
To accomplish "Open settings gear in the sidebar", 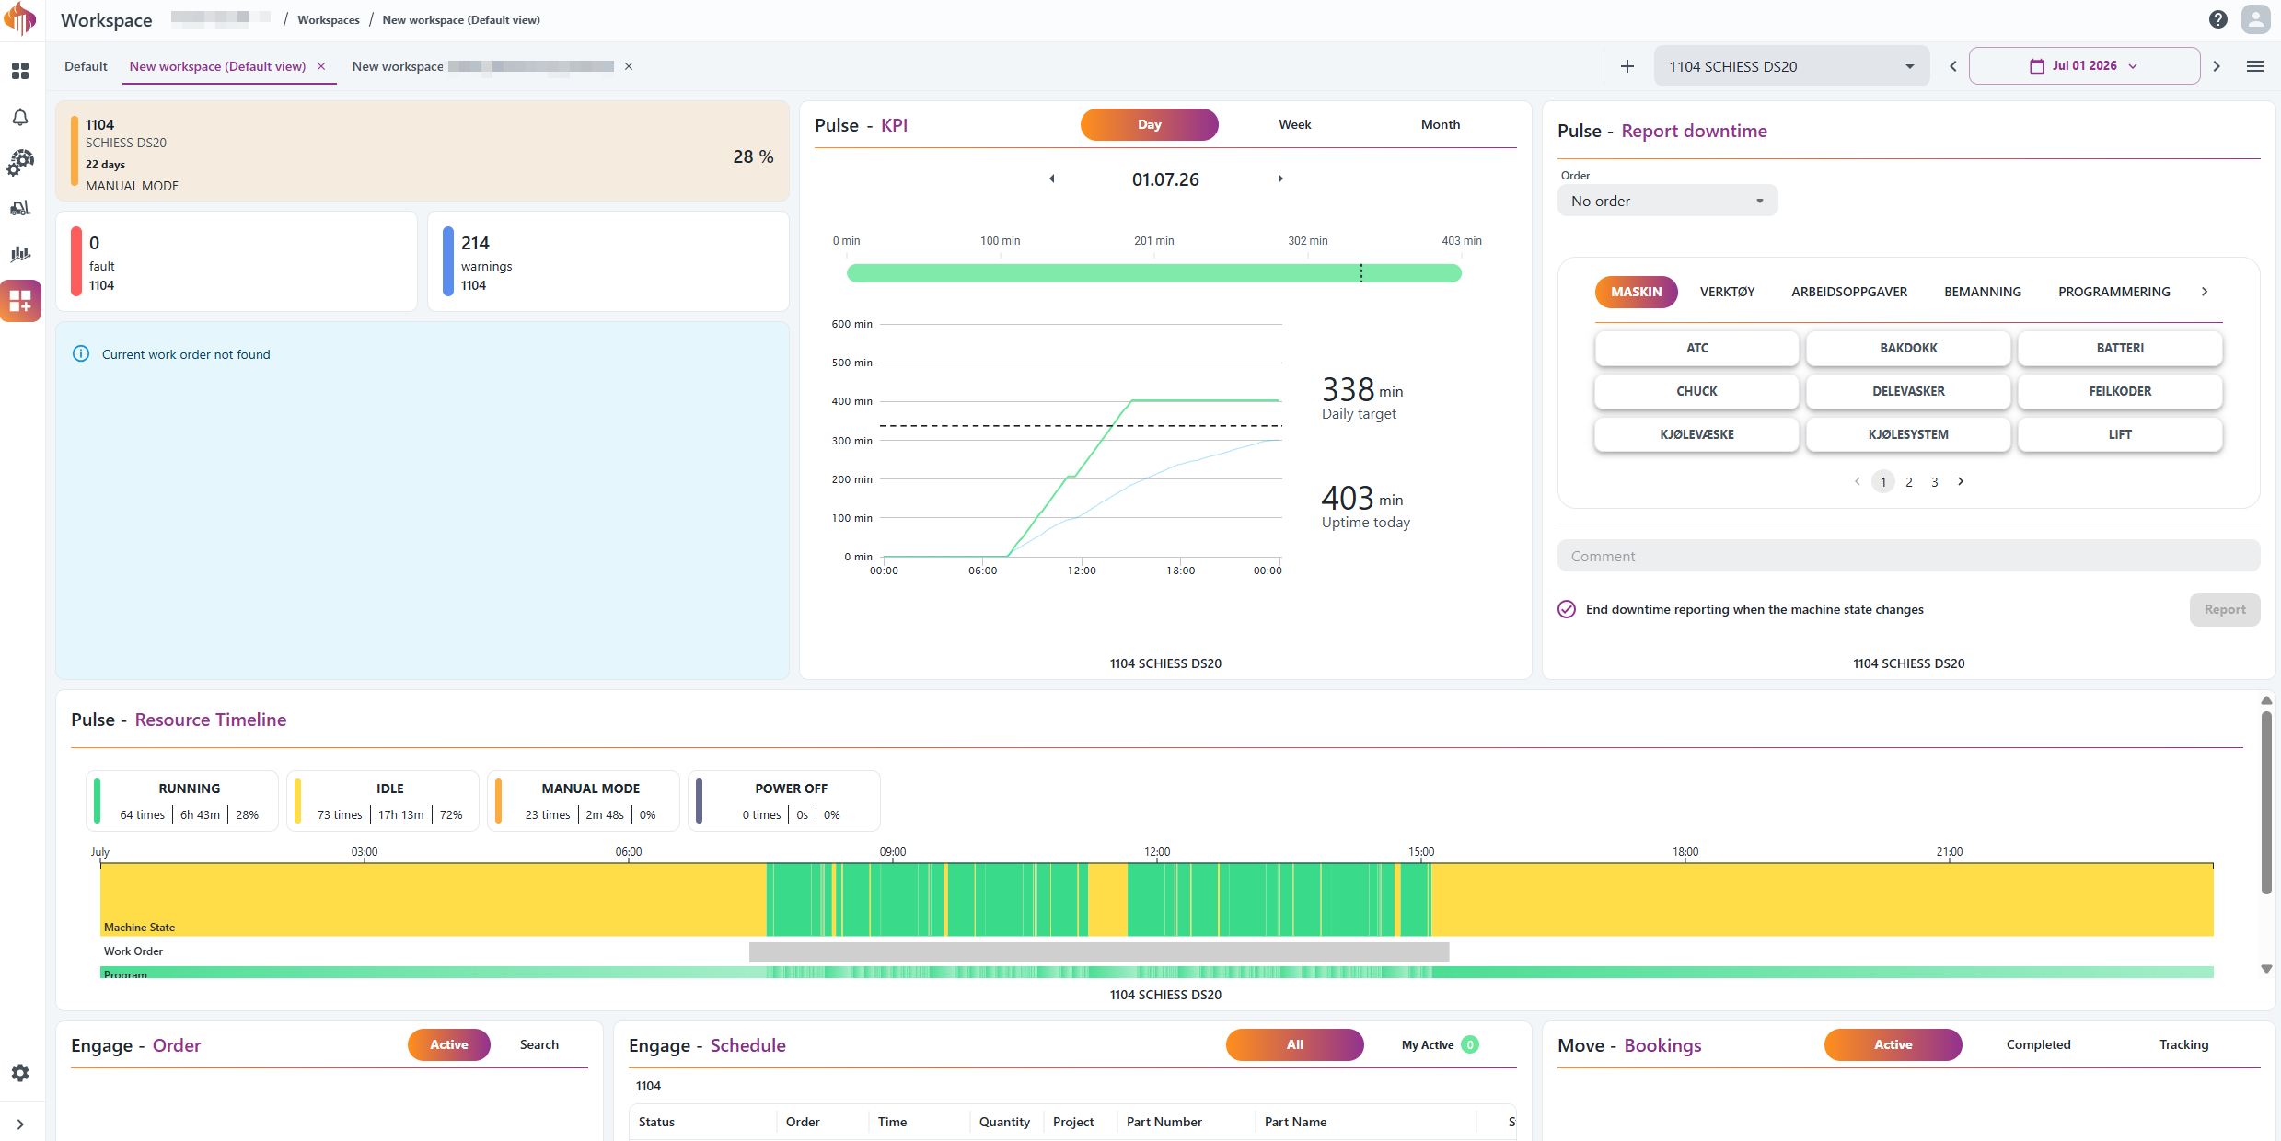I will pos(20,1073).
